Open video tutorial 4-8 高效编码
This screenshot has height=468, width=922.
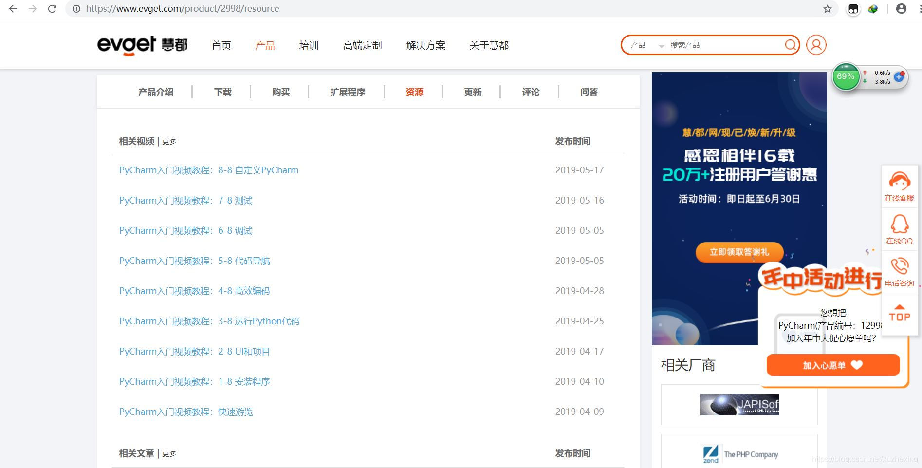pos(195,291)
